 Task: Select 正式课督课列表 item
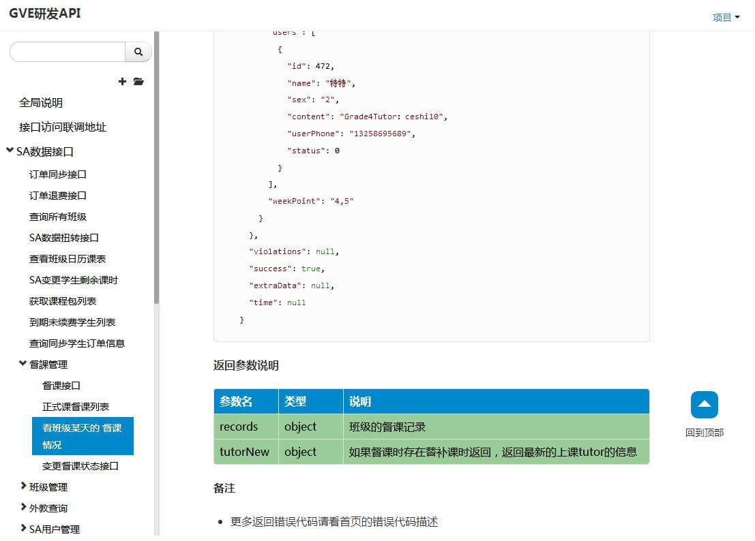(76, 407)
